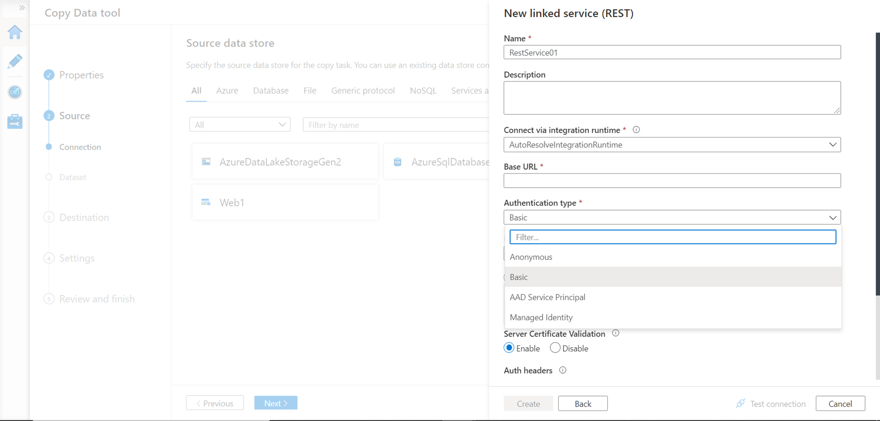This screenshot has width=880, height=421.
Task: Click the Server Certificate Validation info icon
Action: (616, 333)
